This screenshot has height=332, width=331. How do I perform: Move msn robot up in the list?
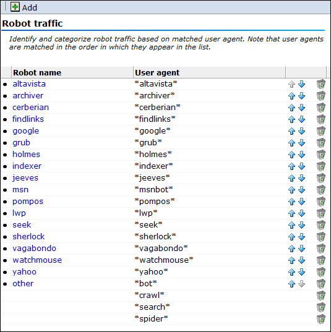coord(291,190)
